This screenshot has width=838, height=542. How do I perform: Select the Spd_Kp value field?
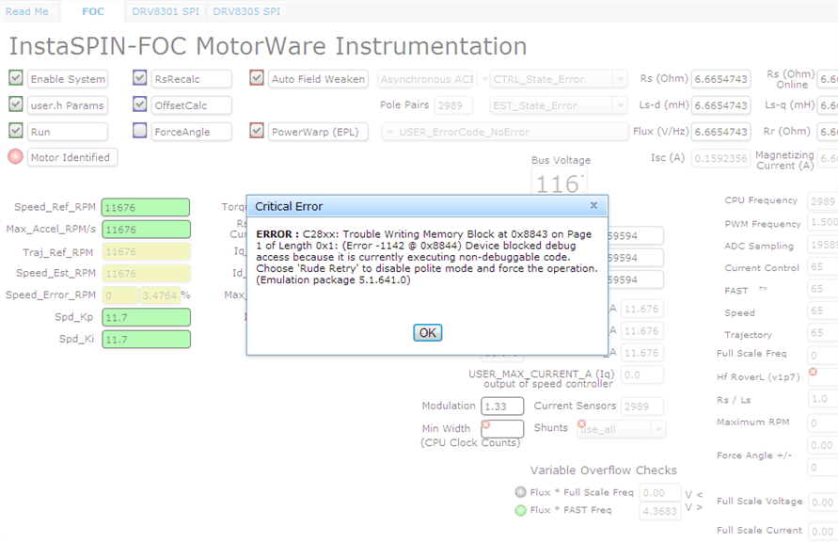coord(146,317)
